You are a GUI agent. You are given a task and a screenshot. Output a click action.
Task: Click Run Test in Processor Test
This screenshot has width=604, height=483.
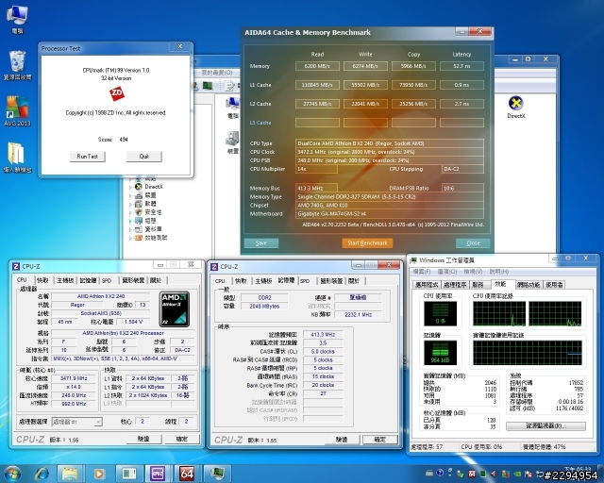point(88,156)
